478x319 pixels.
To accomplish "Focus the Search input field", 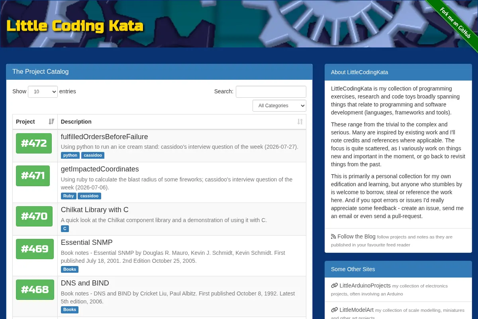I will 271,92.
